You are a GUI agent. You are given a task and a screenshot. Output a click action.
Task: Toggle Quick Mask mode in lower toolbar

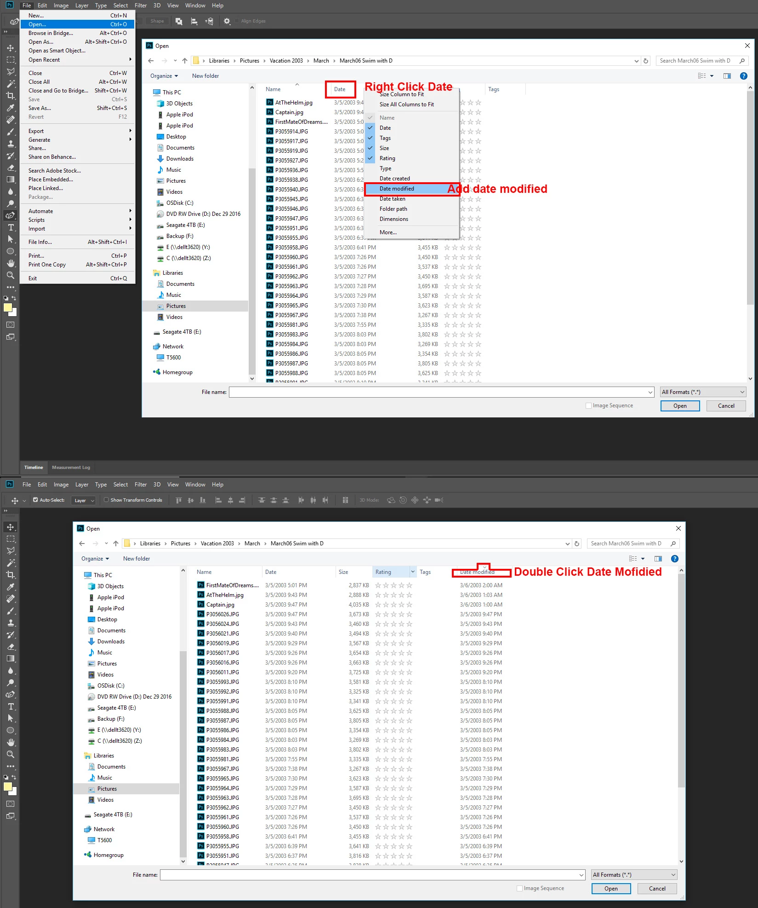(11, 804)
